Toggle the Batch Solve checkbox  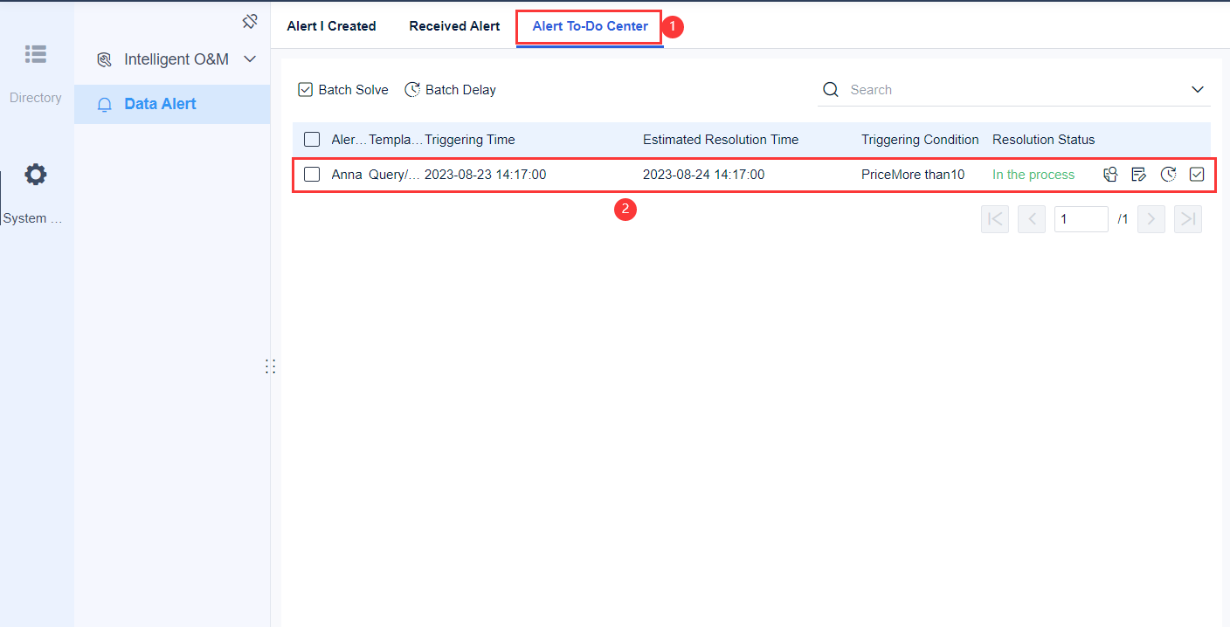tap(305, 89)
